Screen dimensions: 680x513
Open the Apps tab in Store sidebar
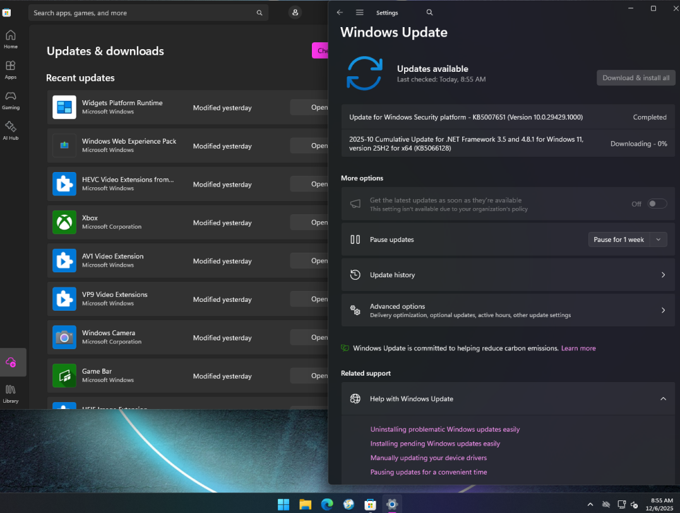pyautogui.click(x=11, y=69)
